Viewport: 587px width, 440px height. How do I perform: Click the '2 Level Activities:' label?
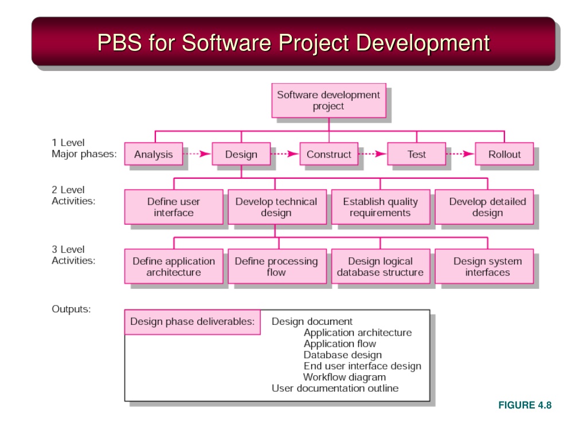[x=73, y=195]
